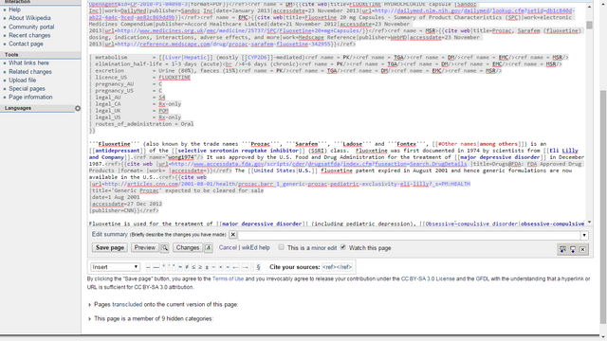Insert the less-than-or-equal symbol ≤
This screenshot has height=341, width=607.
193,267
